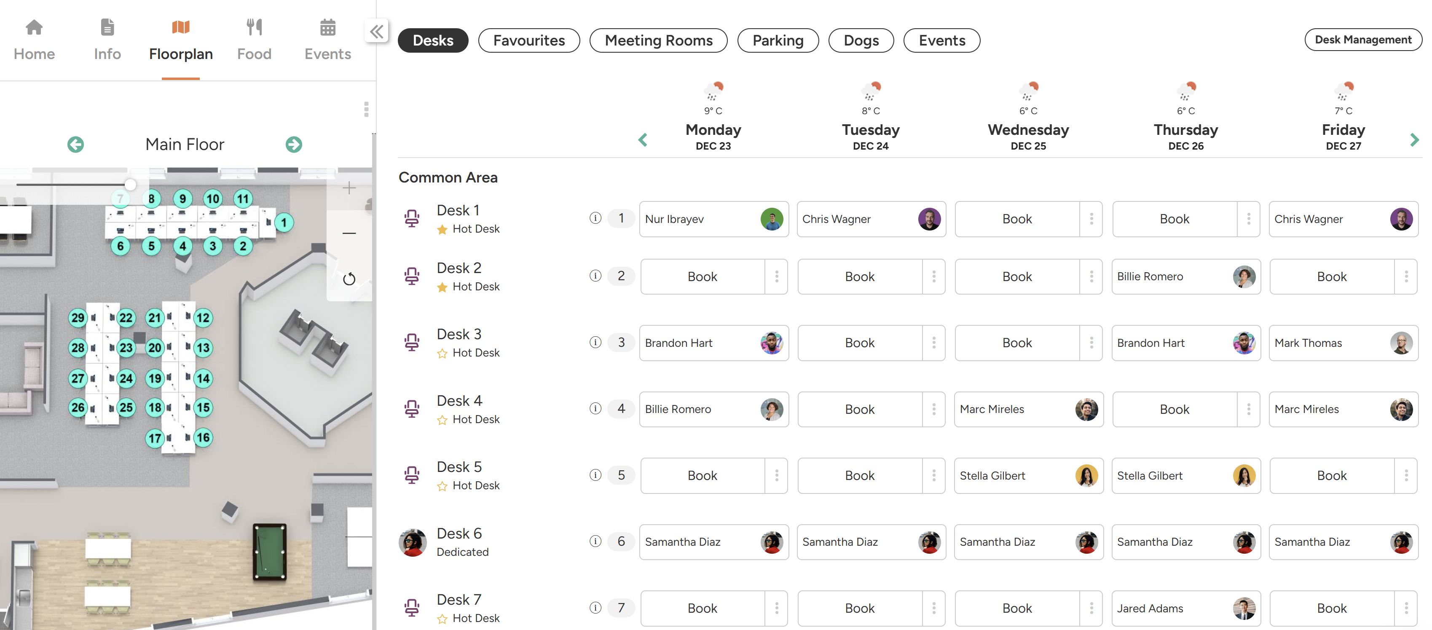Image resolution: width=1432 pixels, height=630 pixels.
Task: Go to the next floor
Action: coord(293,145)
